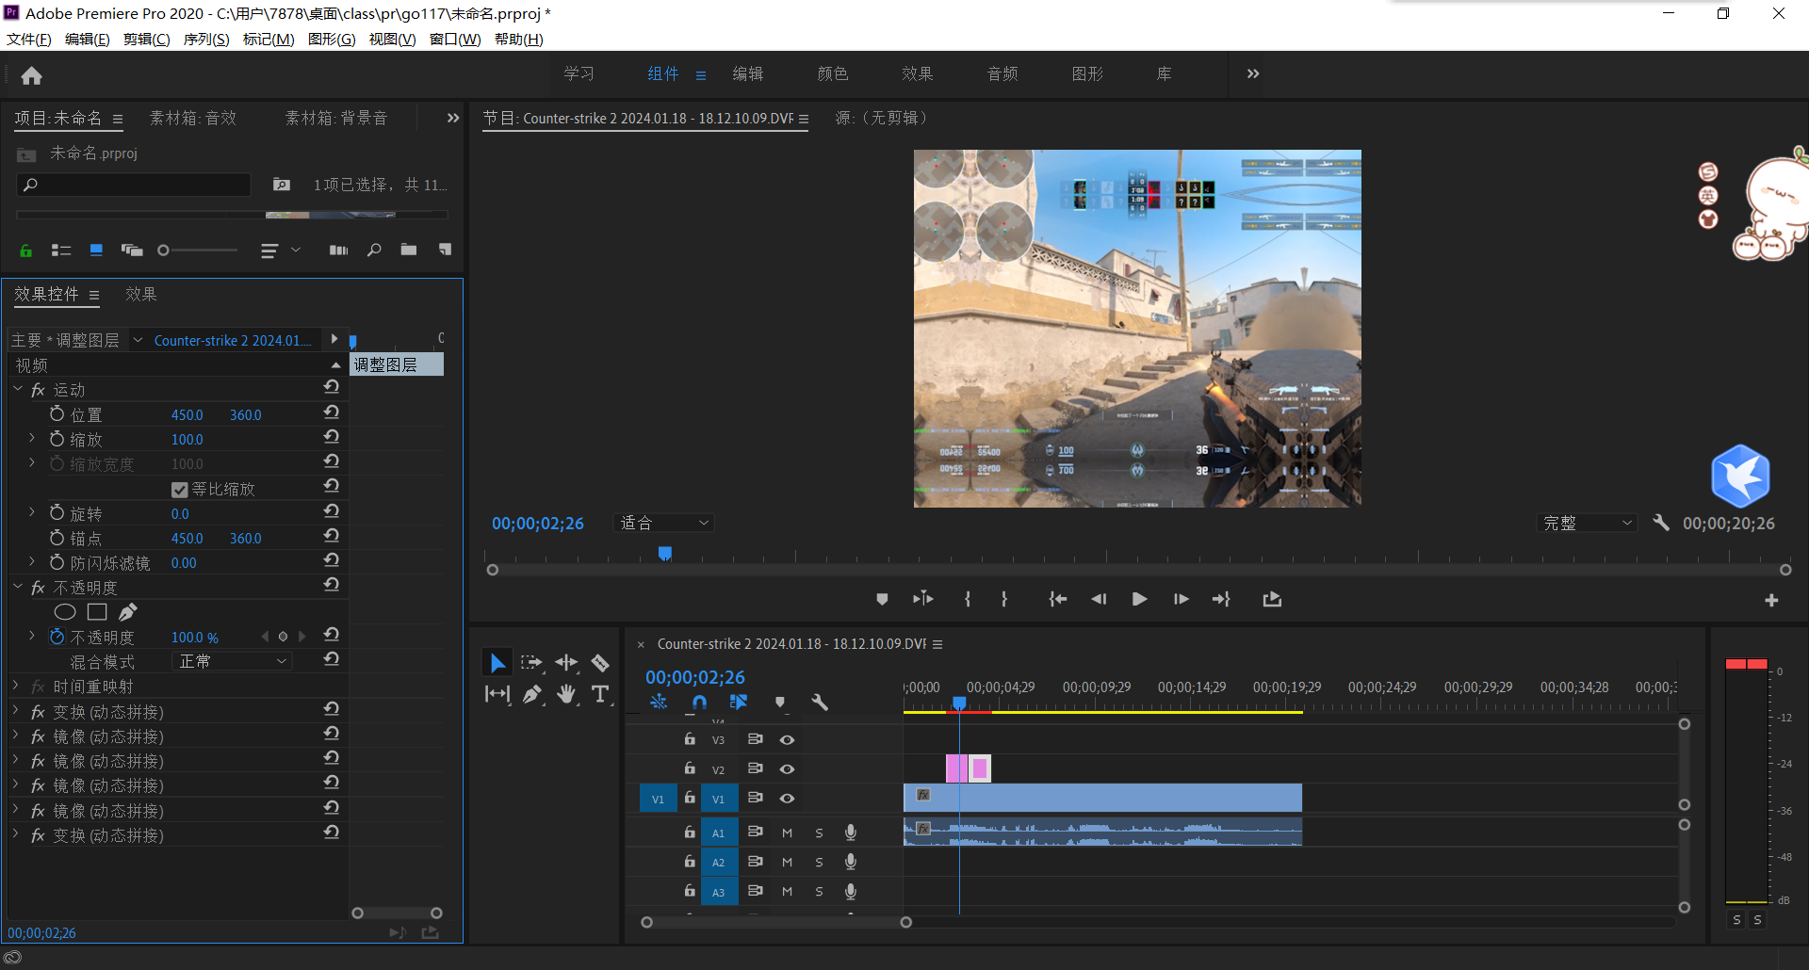This screenshot has height=970, width=1809.
Task: Select the Type tool
Action: point(600,695)
